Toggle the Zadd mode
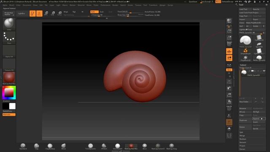Image resolution: width=270 pixels, height=152 pixels. (94, 12)
